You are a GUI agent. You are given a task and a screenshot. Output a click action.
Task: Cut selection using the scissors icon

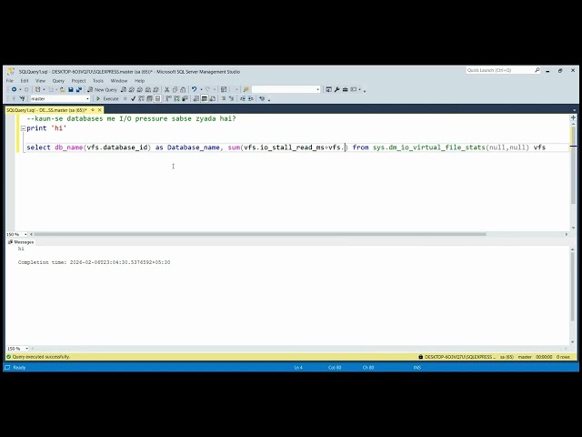(x=166, y=89)
